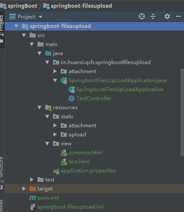
Task: Hide the Project panel with minus icon
Action: [x=178, y=16]
